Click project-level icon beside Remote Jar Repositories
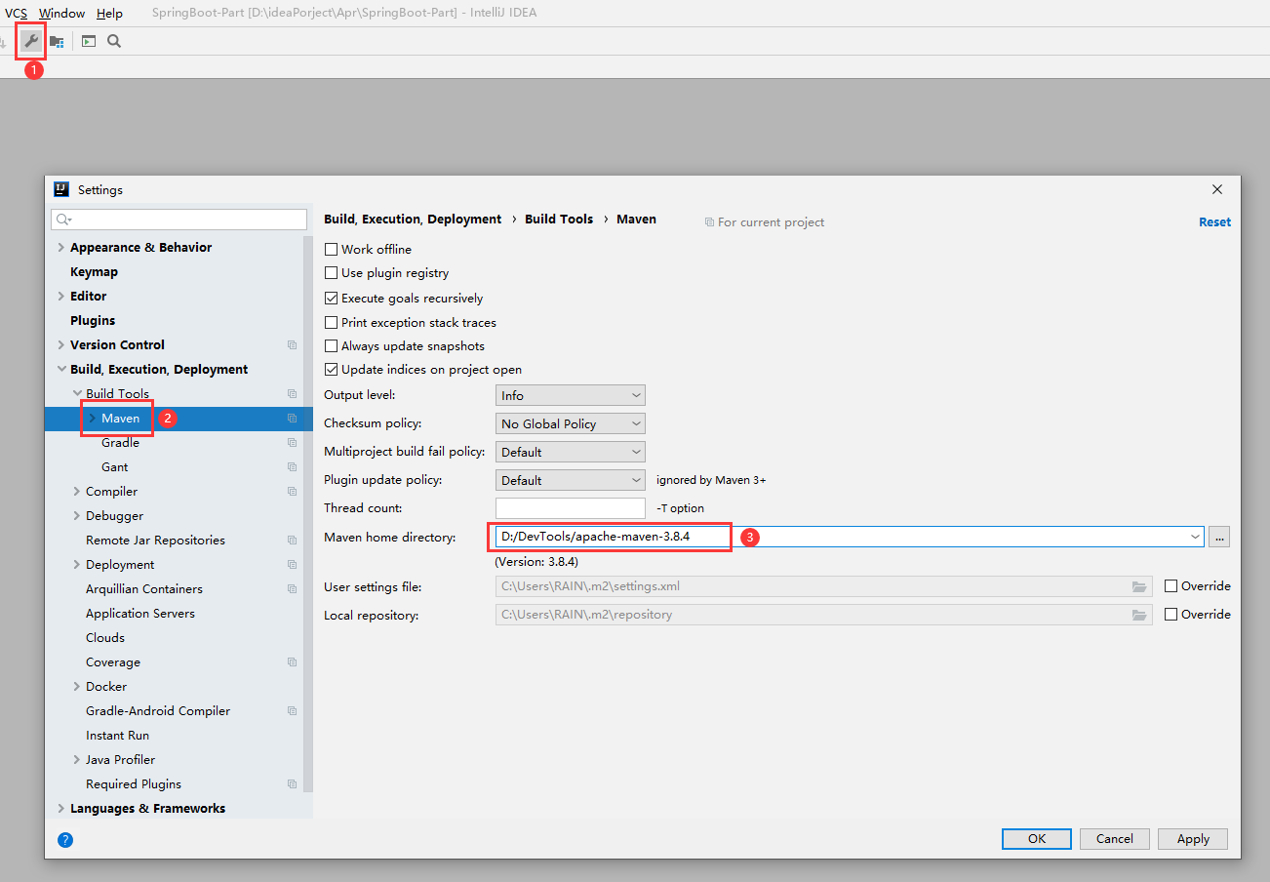This screenshot has width=1270, height=882. (292, 540)
